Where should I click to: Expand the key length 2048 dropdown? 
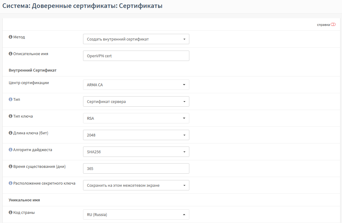[x=136, y=135]
